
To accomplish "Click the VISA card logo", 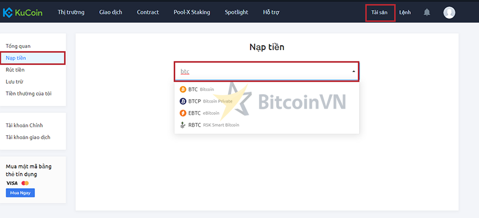I will (12, 183).
